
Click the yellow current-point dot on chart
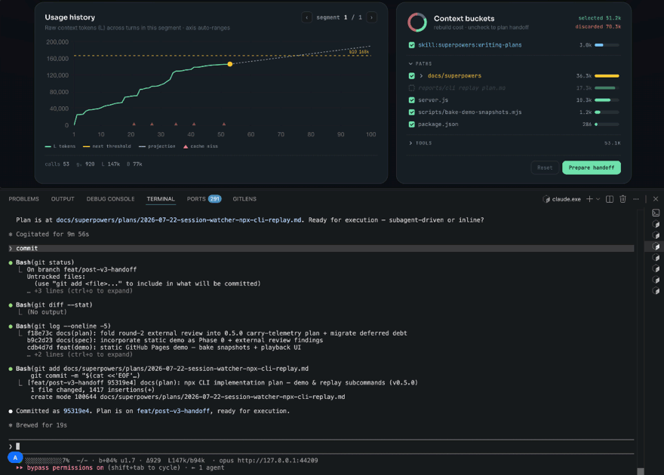point(230,64)
